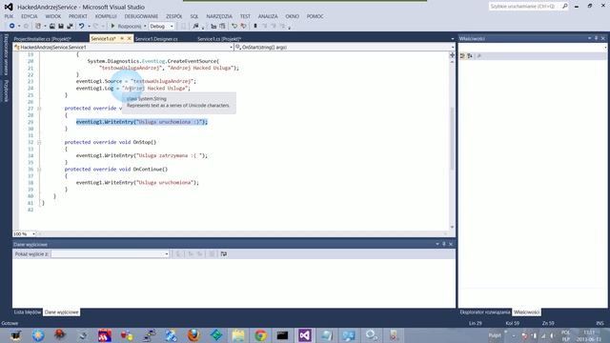Click the Navigate Backward toolbar icon

pos(12,26)
